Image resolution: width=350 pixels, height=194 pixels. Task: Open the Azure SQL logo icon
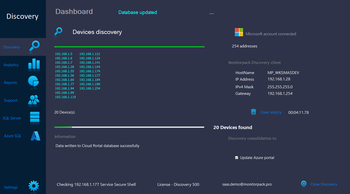[35, 136]
